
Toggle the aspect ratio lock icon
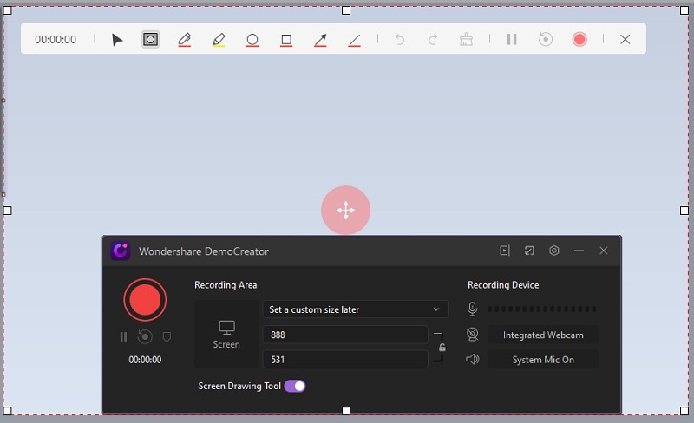pos(442,348)
